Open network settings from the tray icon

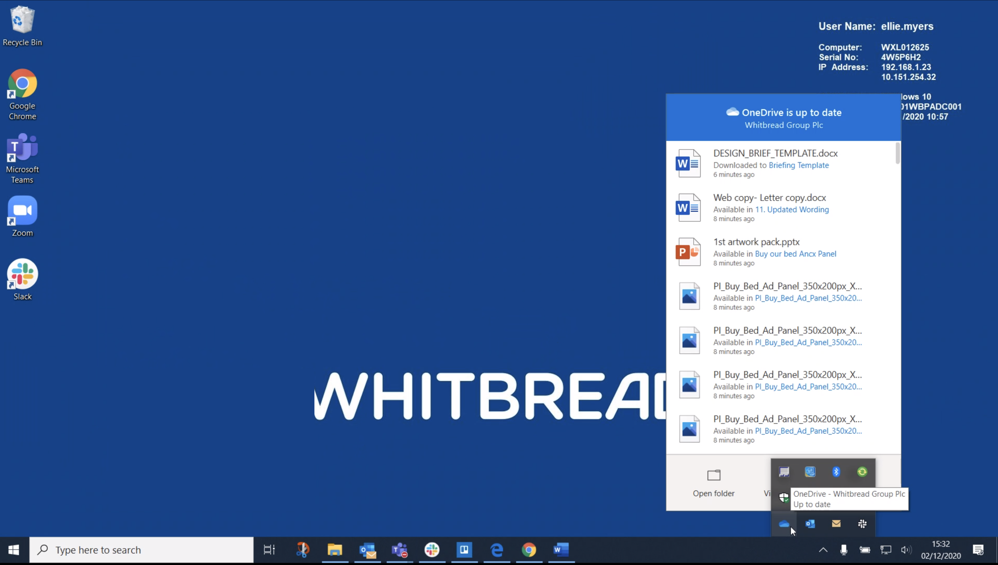[x=886, y=550]
